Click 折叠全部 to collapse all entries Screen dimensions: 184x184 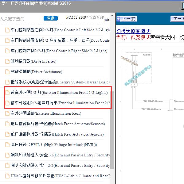(x=96, y=17)
